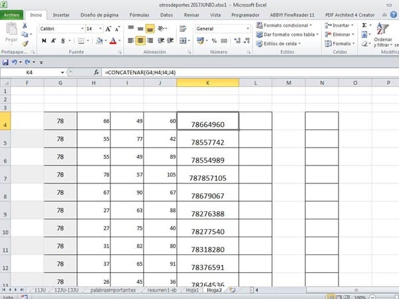
Task: Open the Calibri font name dropdown
Action: (x=82, y=29)
